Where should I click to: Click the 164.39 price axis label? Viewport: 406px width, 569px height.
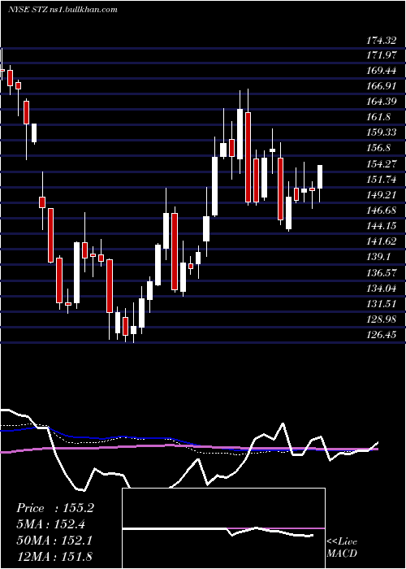click(381, 102)
